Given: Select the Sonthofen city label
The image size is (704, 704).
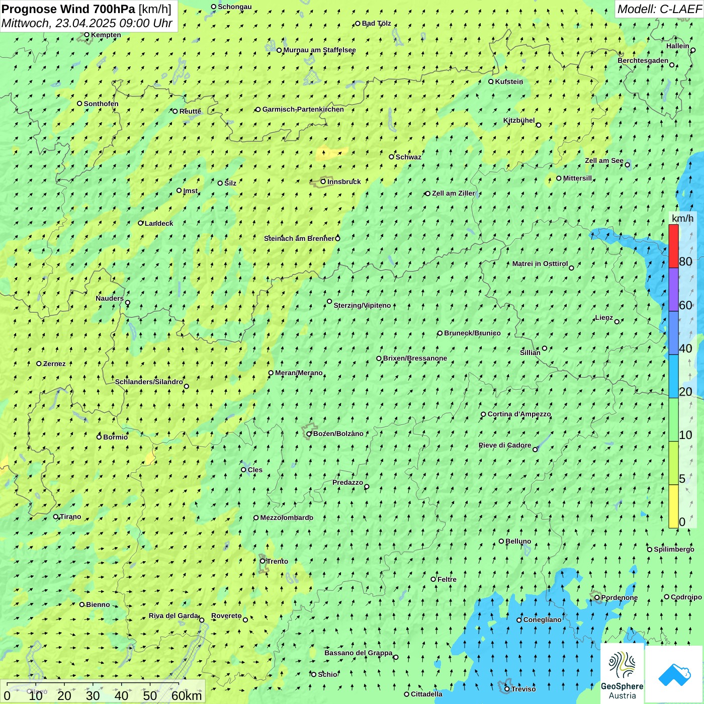Looking at the screenshot, I should point(101,104).
